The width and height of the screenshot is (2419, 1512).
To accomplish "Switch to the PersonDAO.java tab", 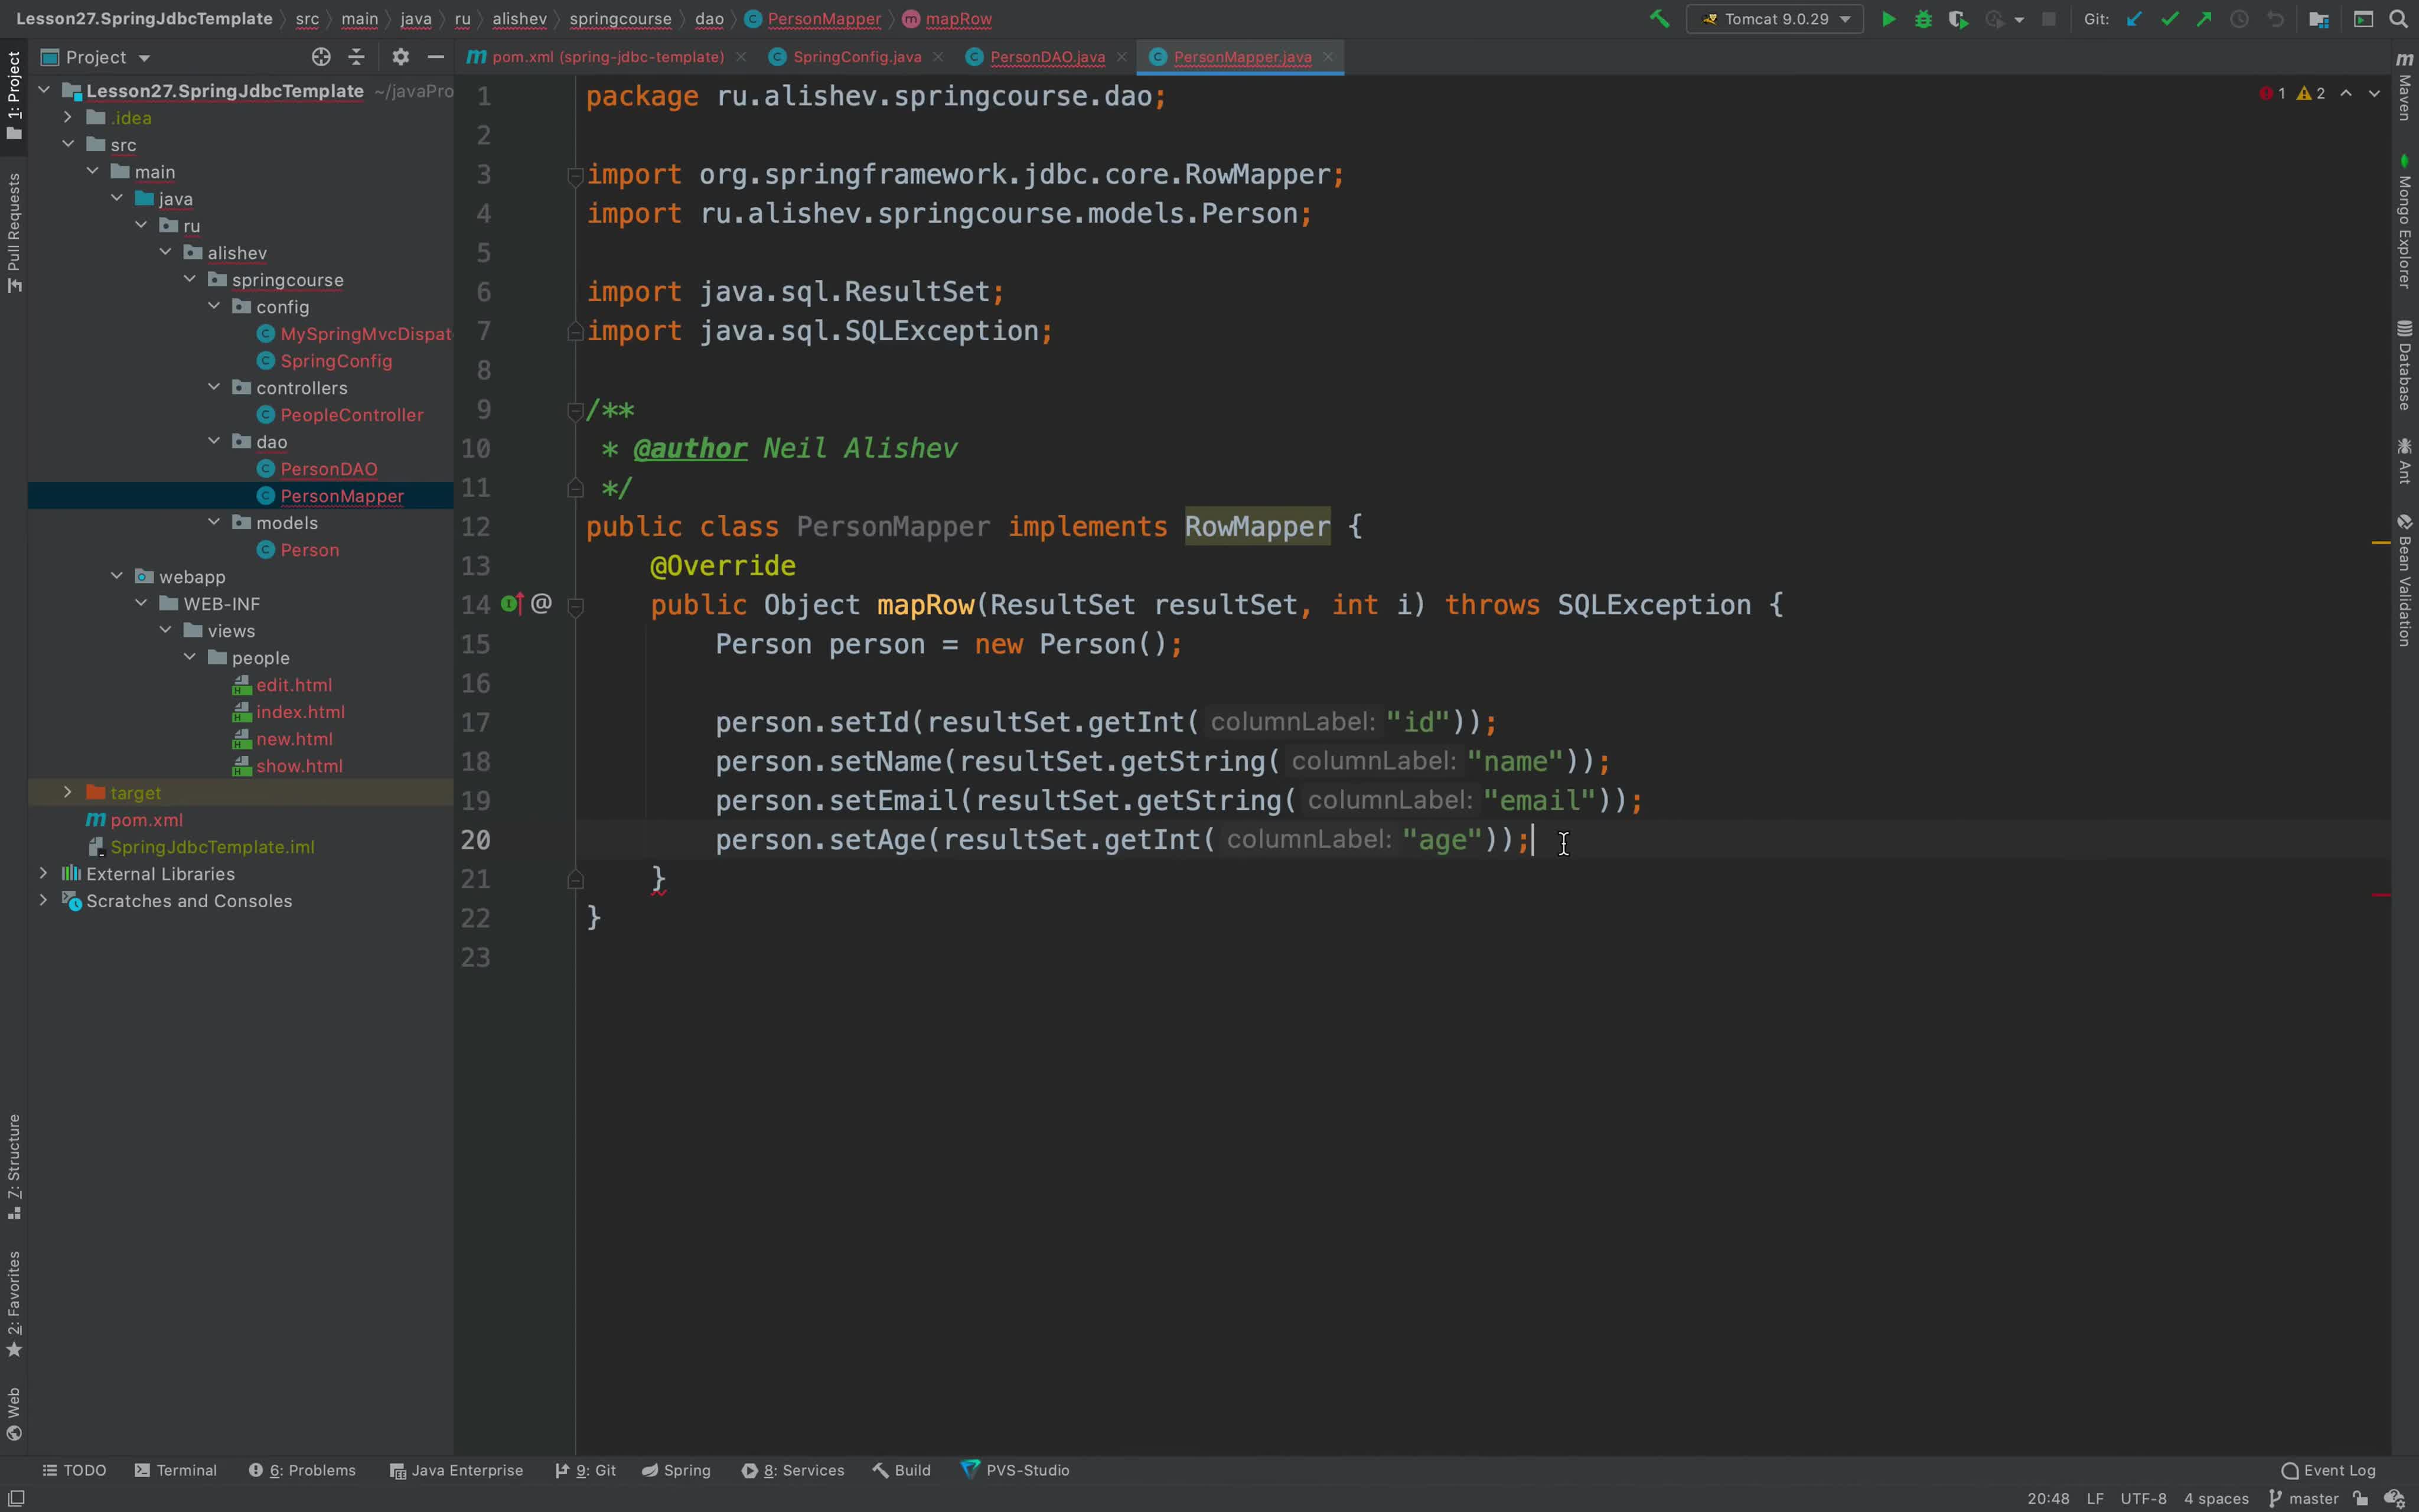I will pyautogui.click(x=1047, y=57).
